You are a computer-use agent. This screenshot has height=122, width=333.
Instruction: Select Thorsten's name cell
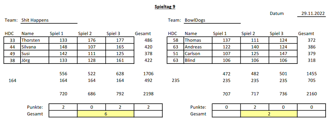click(35, 40)
